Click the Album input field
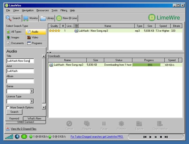The width and height of the screenshot is (189, 144). pyautogui.click(x=20, y=81)
